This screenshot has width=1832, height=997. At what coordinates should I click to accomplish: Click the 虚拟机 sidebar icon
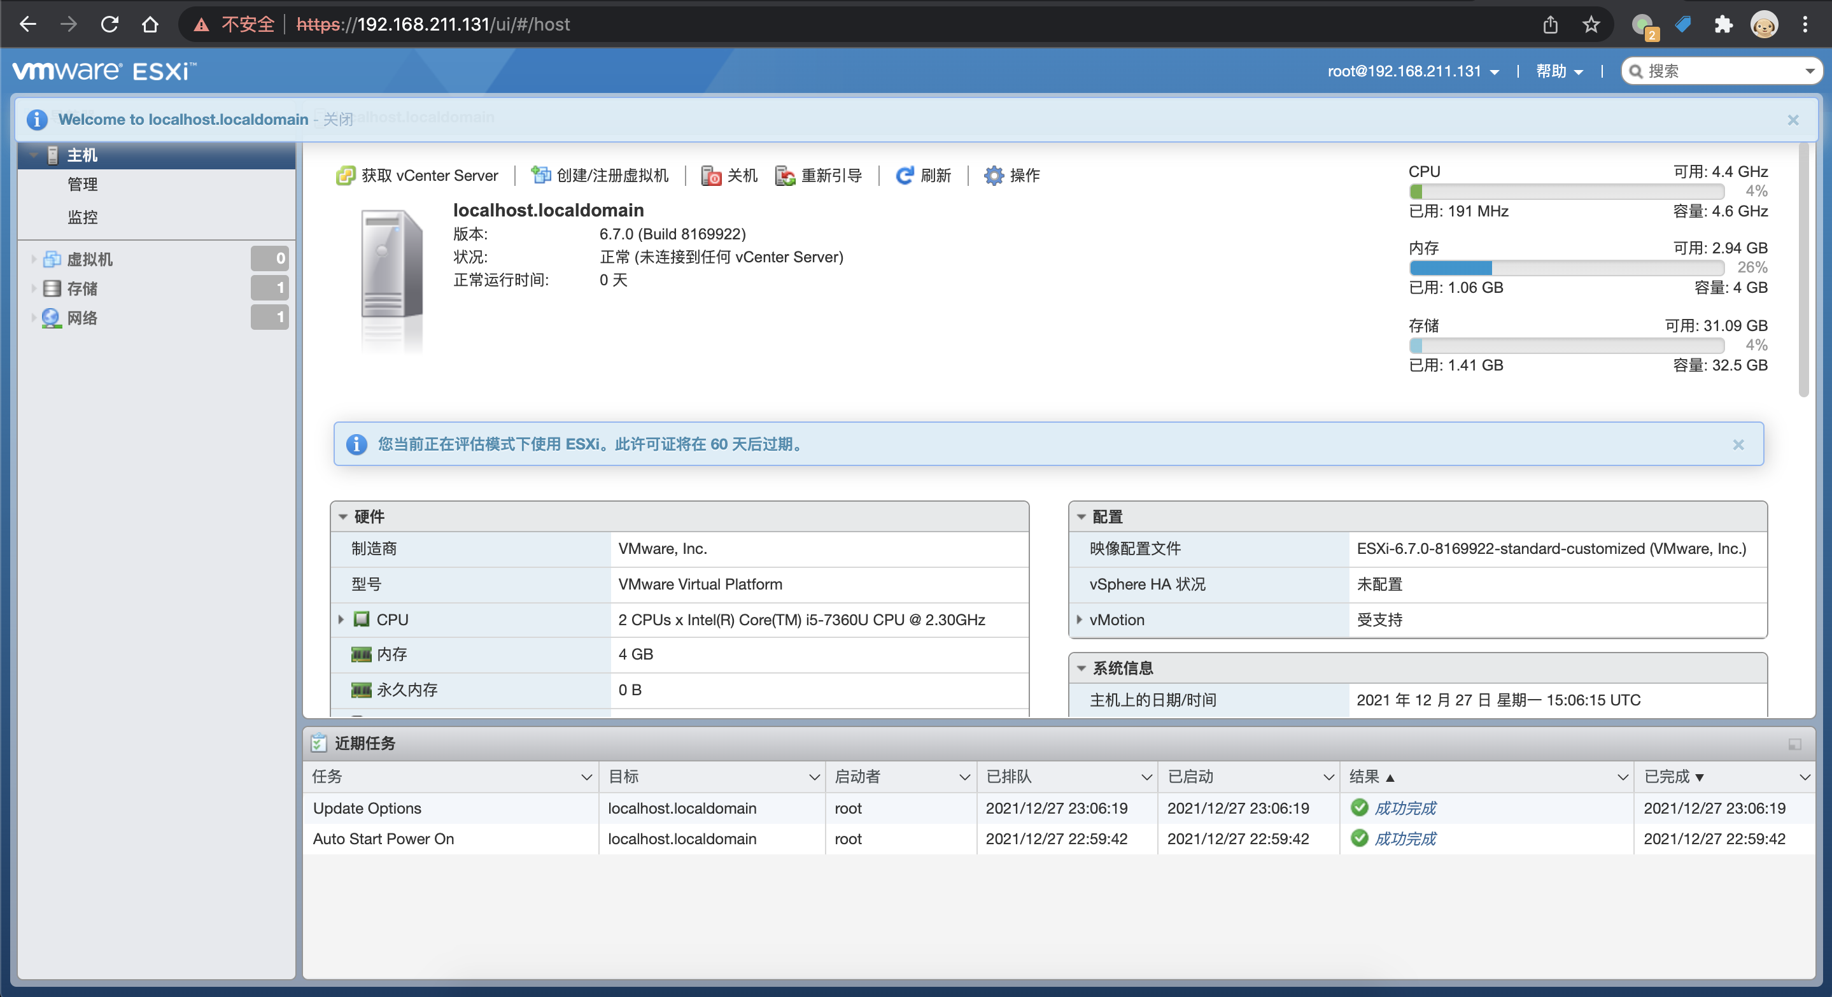tap(53, 259)
